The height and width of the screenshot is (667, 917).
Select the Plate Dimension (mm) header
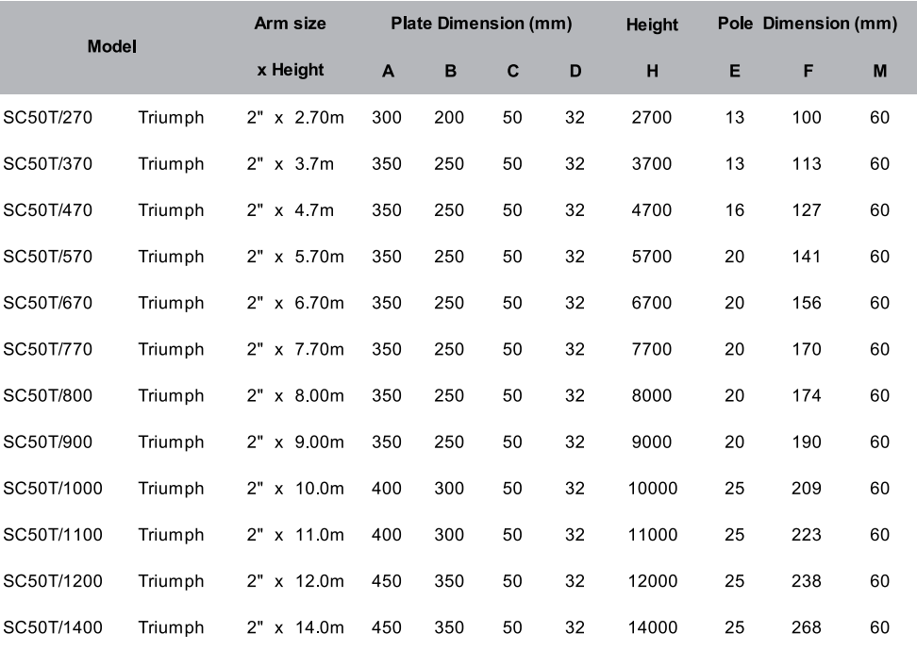click(x=481, y=25)
